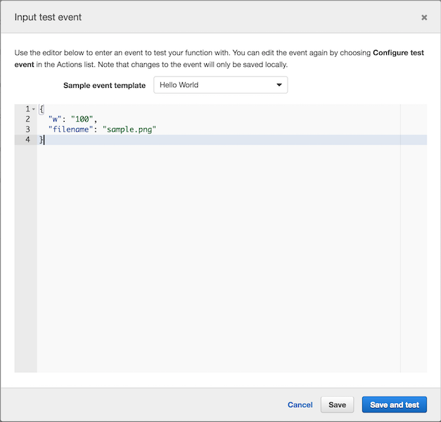Click the "sample.png" value in the editor
441x422 pixels.
(x=129, y=129)
